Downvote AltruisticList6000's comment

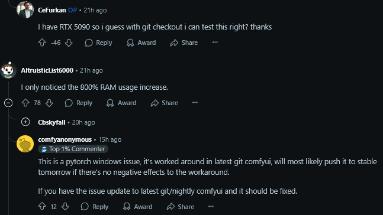(49, 103)
